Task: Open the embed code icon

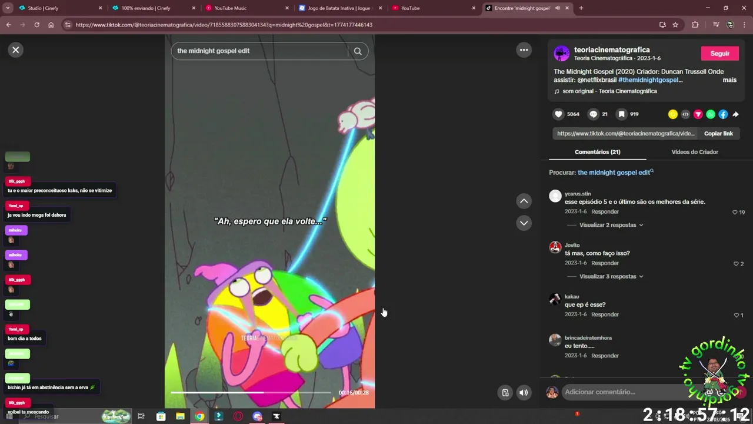Action: click(685, 114)
